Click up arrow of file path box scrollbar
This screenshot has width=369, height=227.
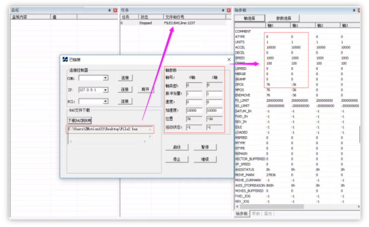(150, 130)
